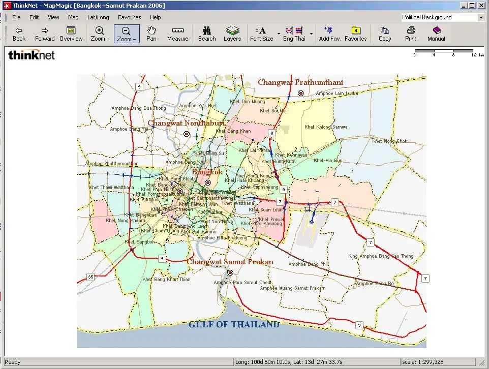489x369 pixels.
Task: Expand the Eng-Thai dropdown arrow
Action: click(x=311, y=34)
